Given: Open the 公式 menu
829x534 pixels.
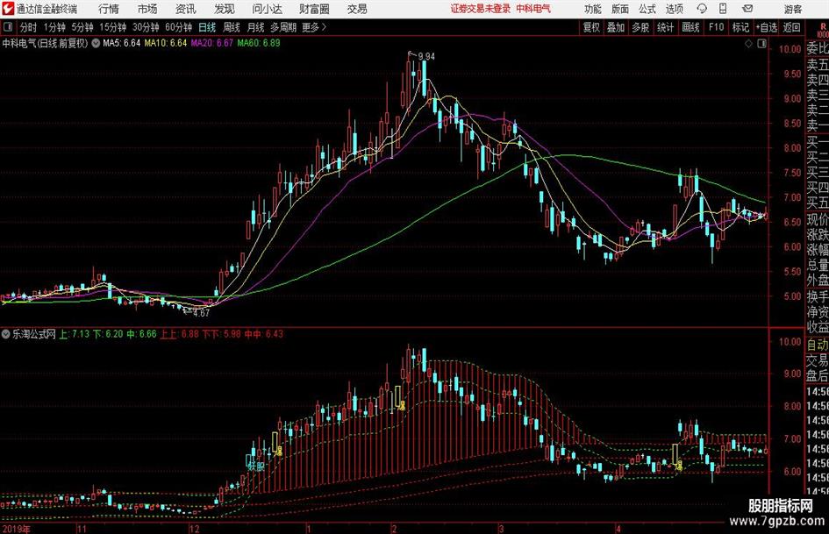Looking at the screenshot, I should point(647,9).
